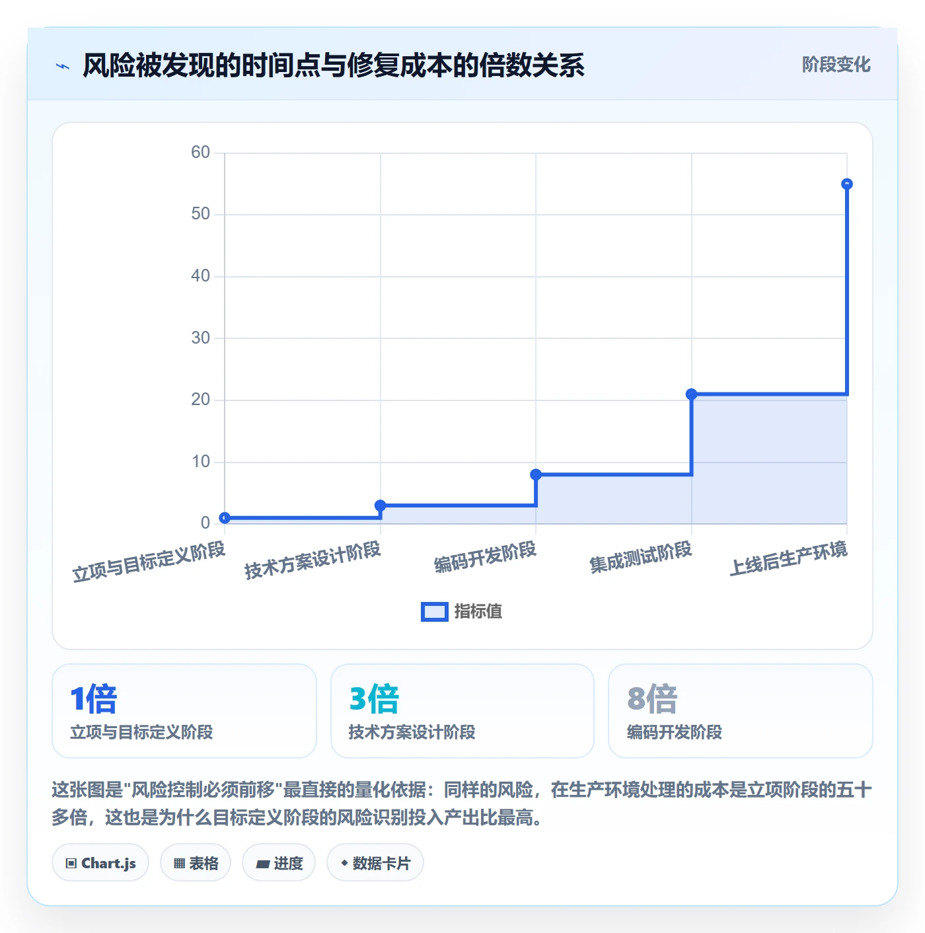The width and height of the screenshot is (925, 933).
Task: Click the 0 y-axis tick label
Action: (205, 523)
